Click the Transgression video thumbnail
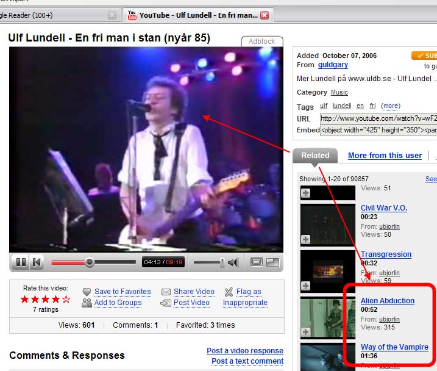This screenshot has height=371, width=437. click(328, 271)
